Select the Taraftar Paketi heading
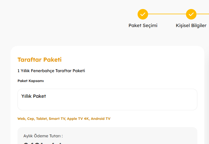This screenshot has width=209, height=144. 39,60
